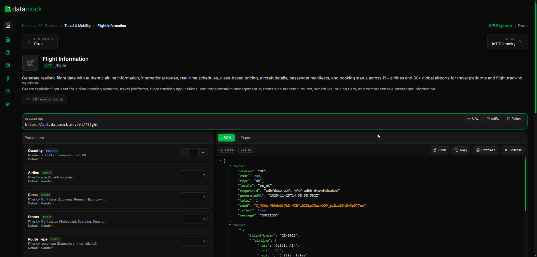The height and width of the screenshot is (257, 537).
Task: Open the Status filter dropdown
Action: click(193, 219)
